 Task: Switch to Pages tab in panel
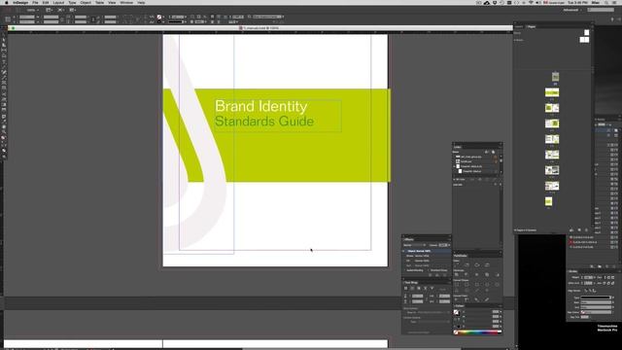[x=532, y=26]
